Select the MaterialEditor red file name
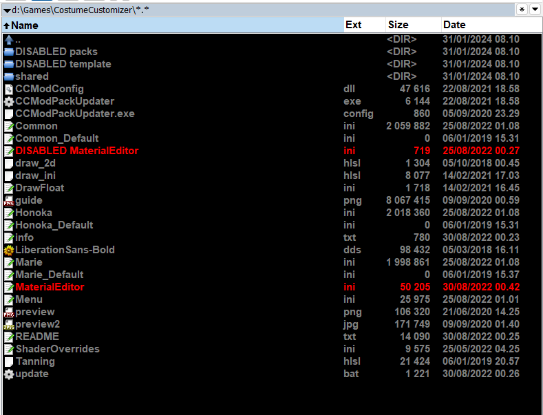The width and height of the screenshot is (543, 415). coord(50,287)
